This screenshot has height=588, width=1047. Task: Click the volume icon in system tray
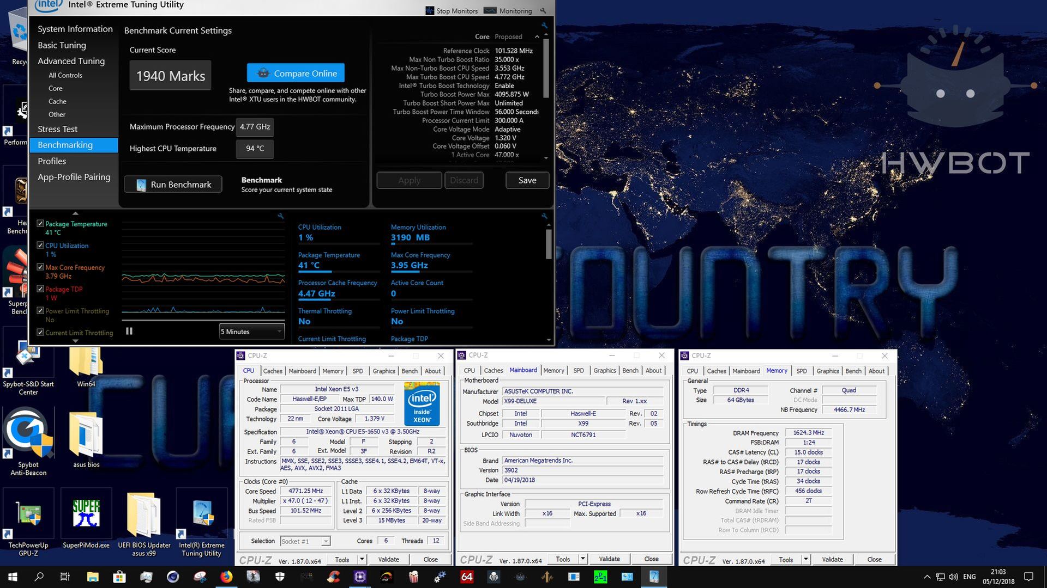(x=953, y=577)
